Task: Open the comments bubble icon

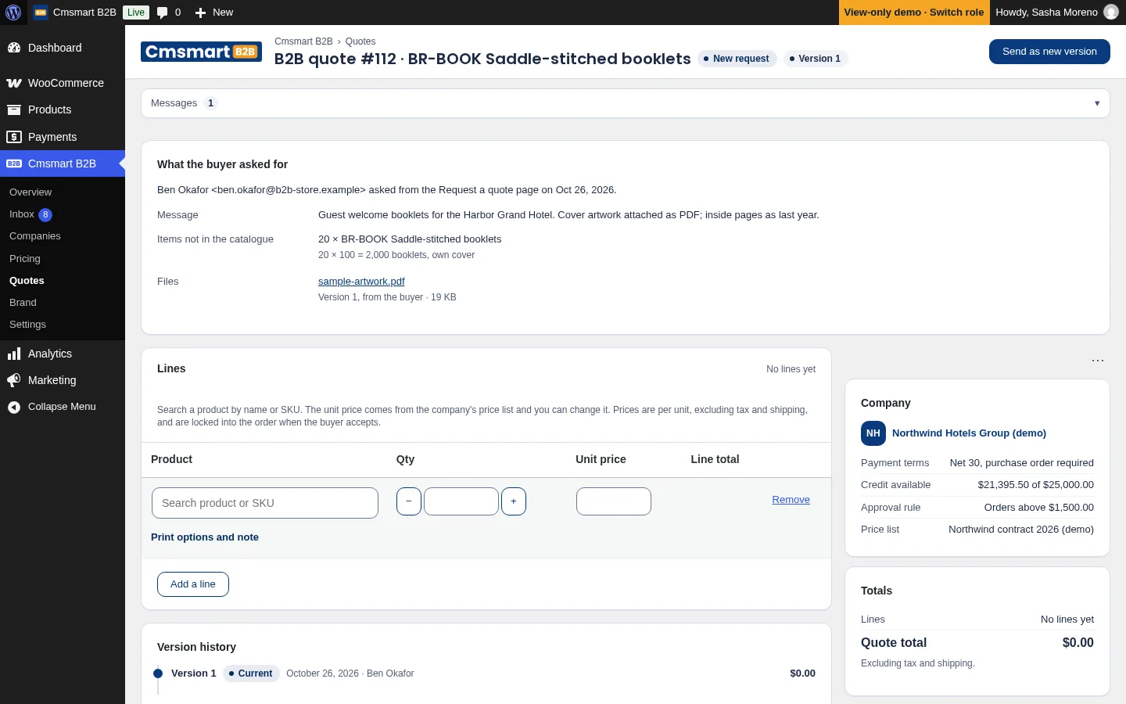Action: pos(162,13)
